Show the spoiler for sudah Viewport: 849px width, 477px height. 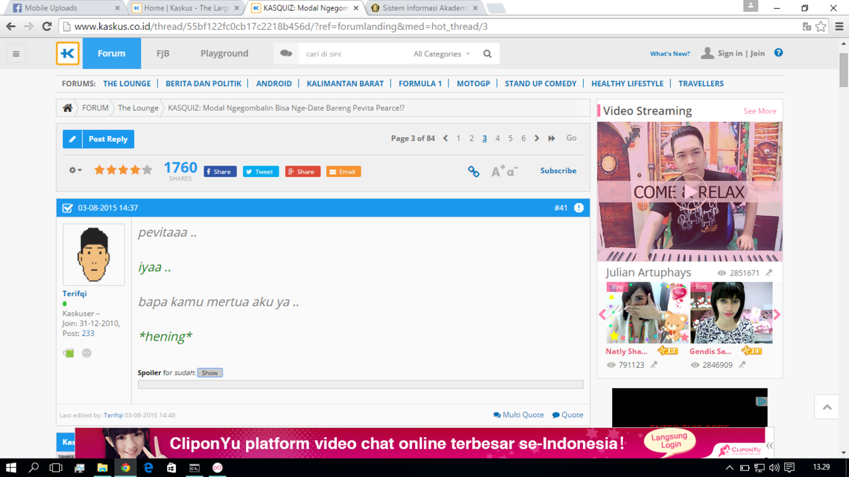[x=210, y=373]
